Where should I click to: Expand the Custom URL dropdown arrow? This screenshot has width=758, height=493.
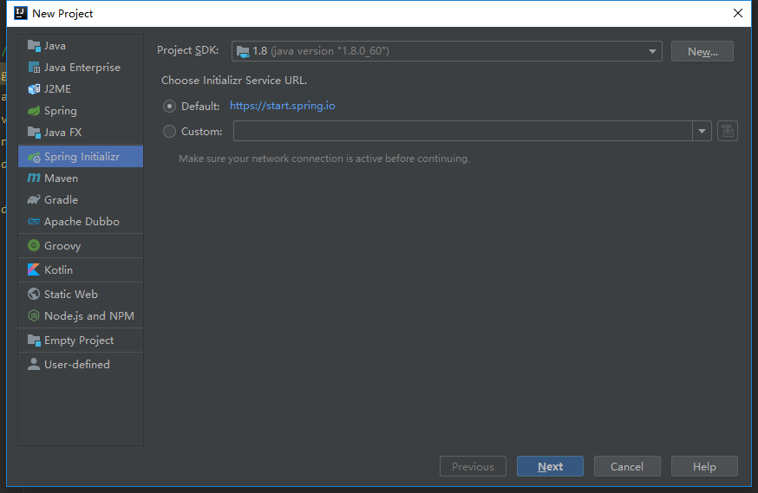click(702, 132)
